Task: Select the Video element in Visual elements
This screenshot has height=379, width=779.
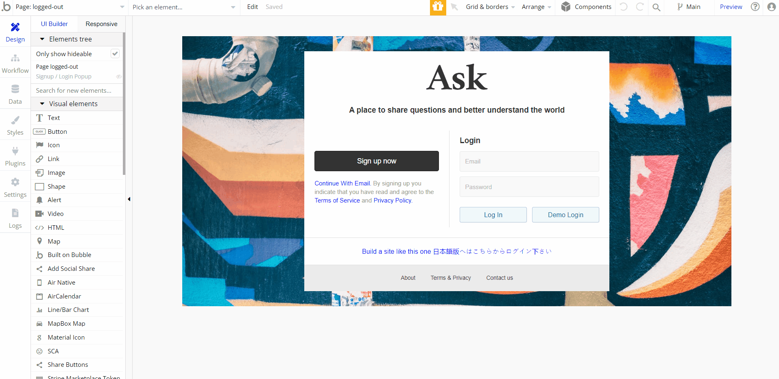Action: tap(77, 214)
